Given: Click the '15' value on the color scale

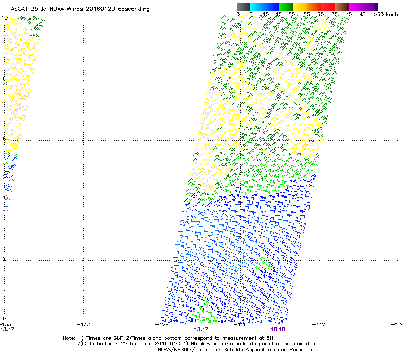Looking at the screenshot, I should click(x=279, y=15).
